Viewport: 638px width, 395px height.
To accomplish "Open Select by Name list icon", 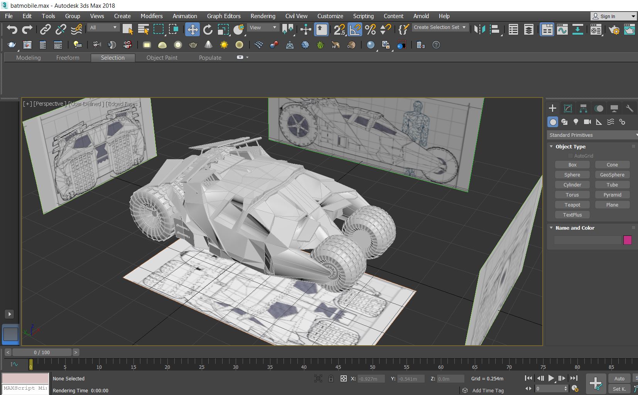I will [x=143, y=29].
